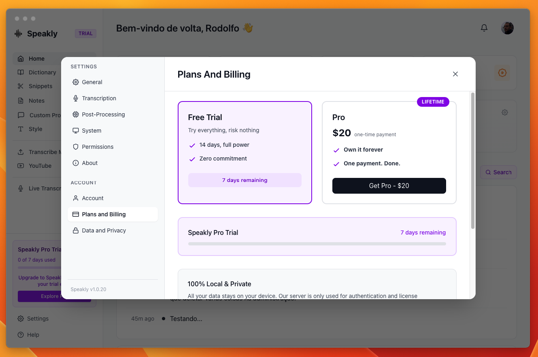This screenshot has height=357, width=538.
Task: Click the System monitor icon
Action: click(x=76, y=131)
